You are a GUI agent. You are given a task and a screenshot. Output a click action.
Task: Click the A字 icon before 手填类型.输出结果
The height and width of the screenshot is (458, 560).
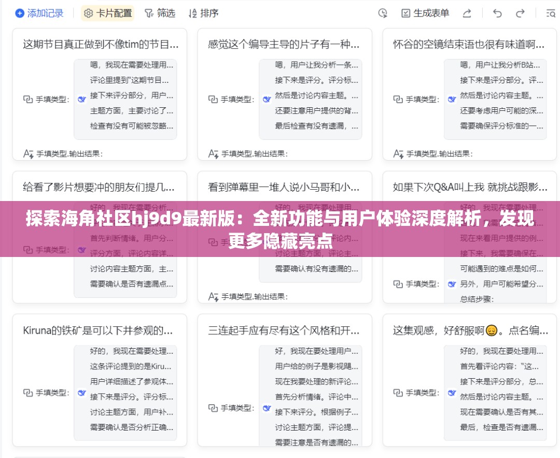click(29, 153)
